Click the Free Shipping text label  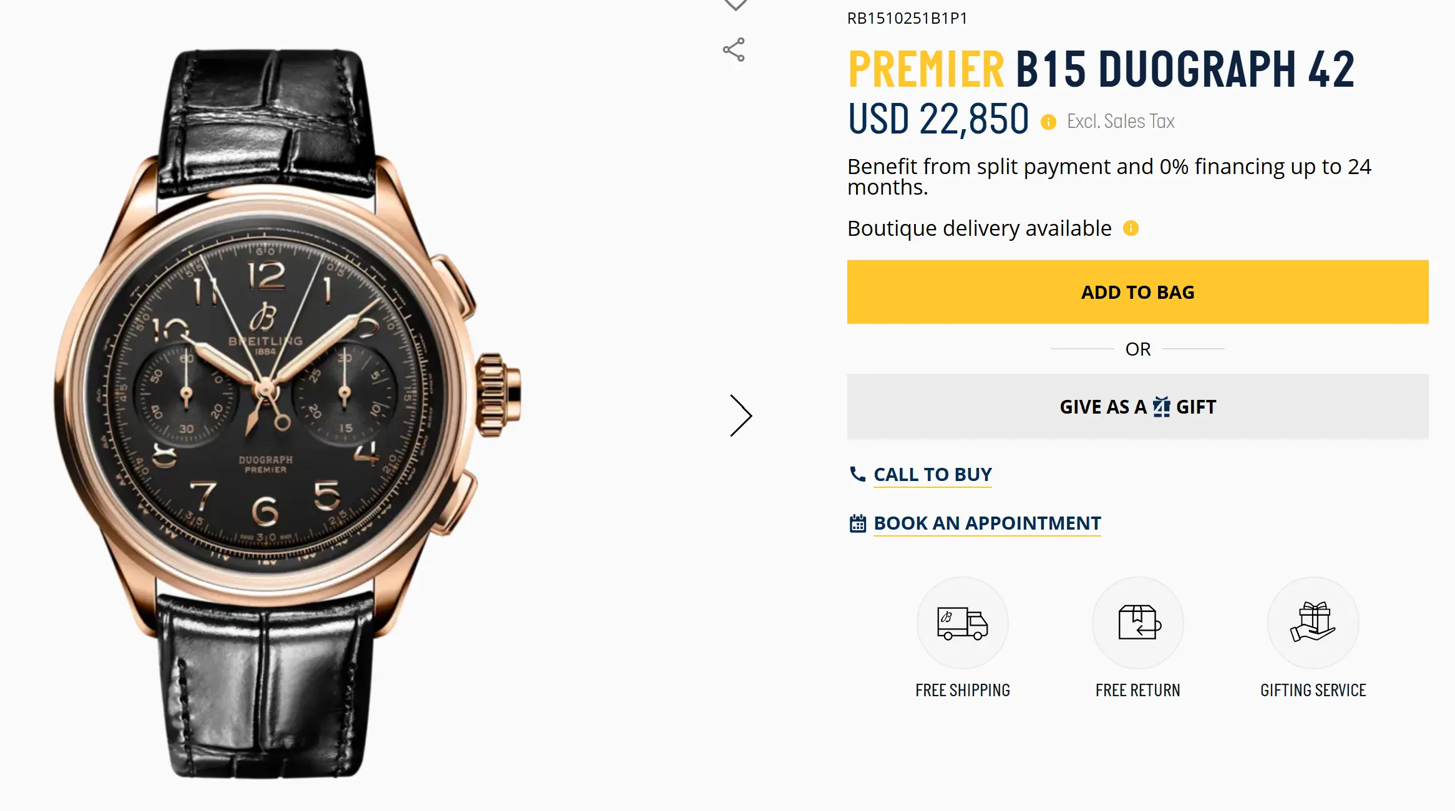pos(962,691)
